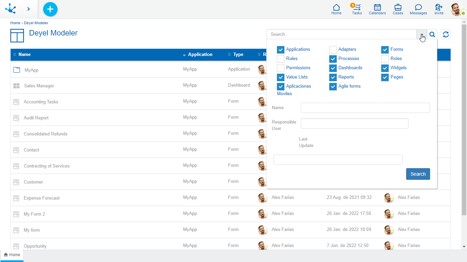Click Alex Farias avatar in Expense Forecast row
This screenshot has height=262, width=467.
pyautogui.click(x=263, y=198)
